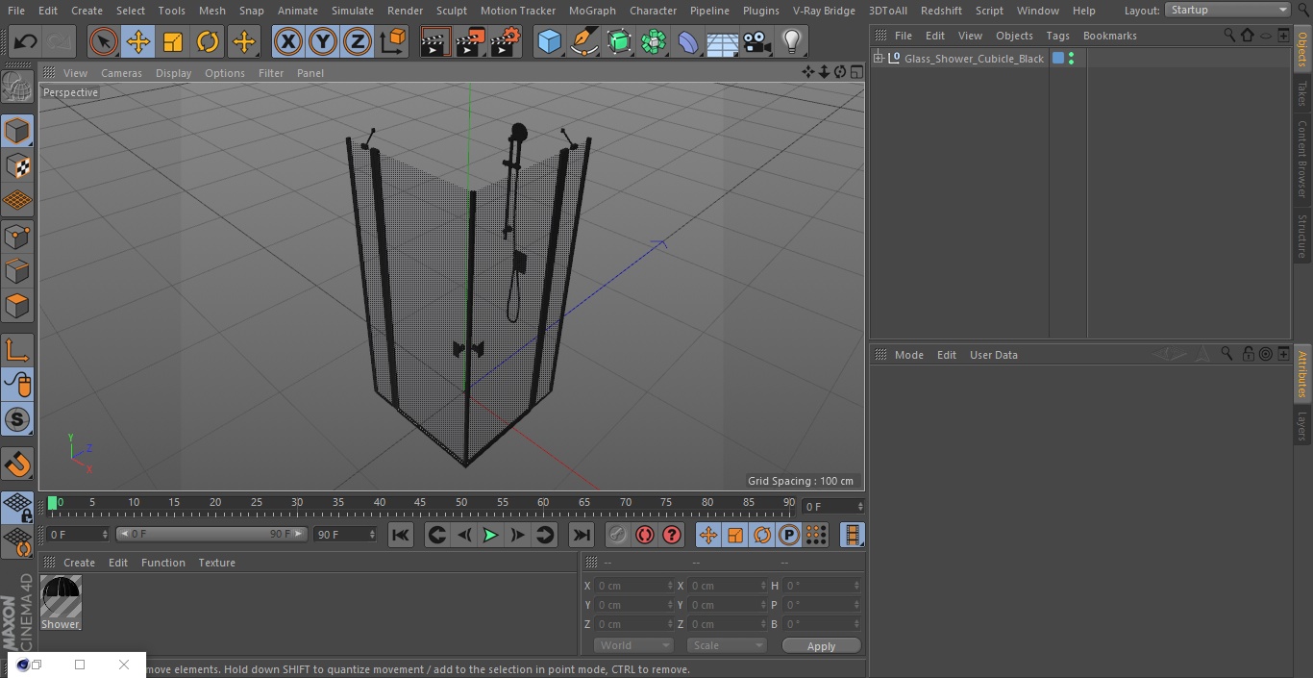
Task: Add a Cube primitive object
Action: (549, 42)
